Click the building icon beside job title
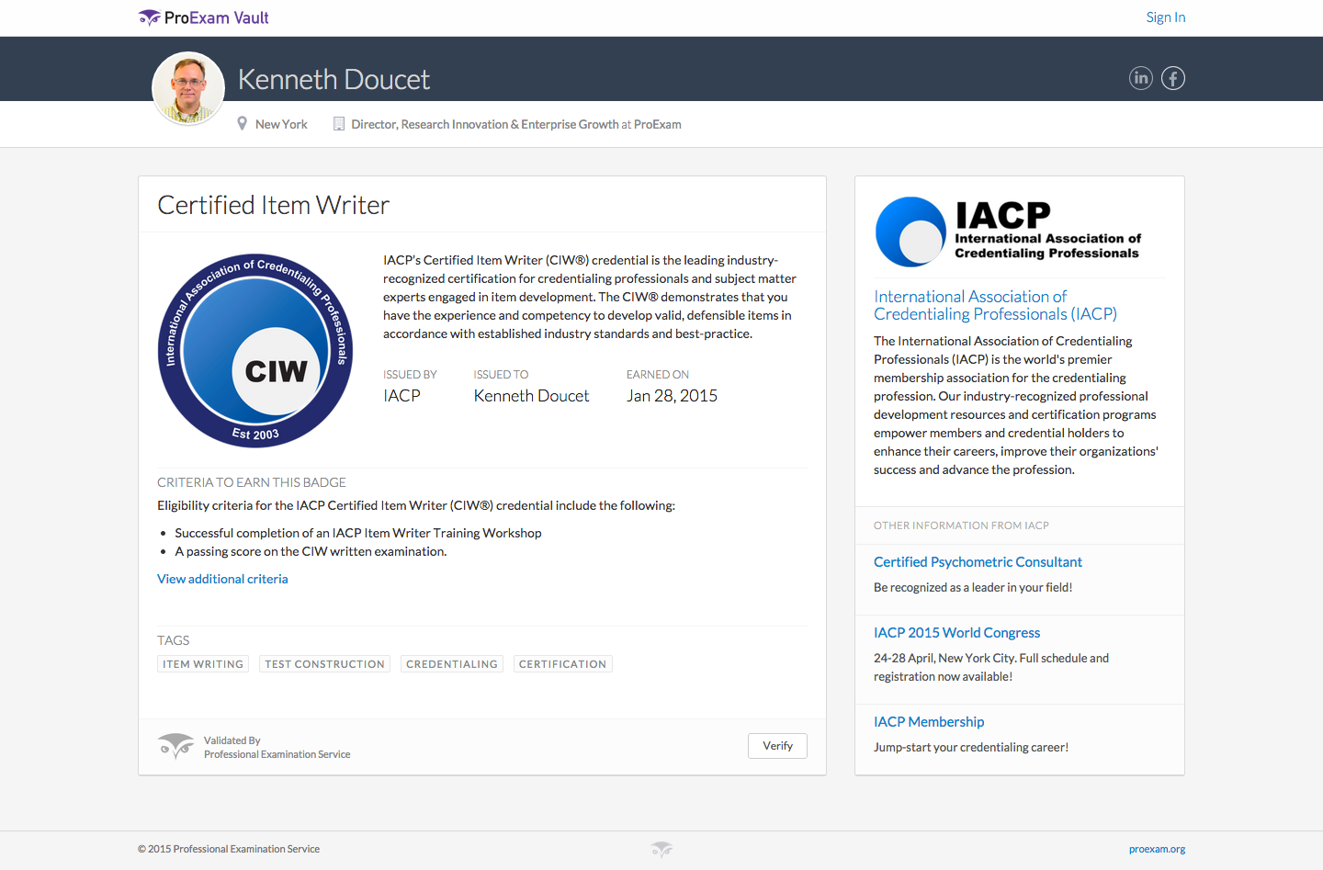Viewport: 1323px width, 870px height. pos(339,123)
